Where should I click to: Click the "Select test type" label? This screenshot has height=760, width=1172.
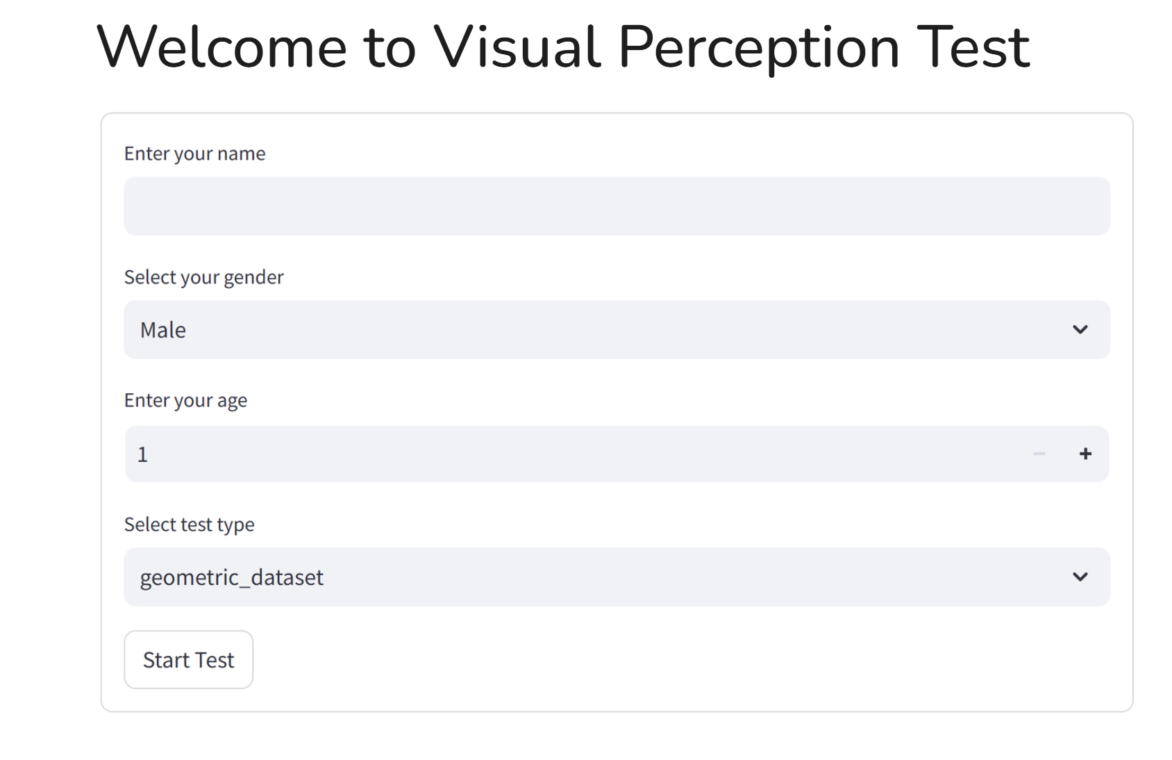[x=189, y=524]
